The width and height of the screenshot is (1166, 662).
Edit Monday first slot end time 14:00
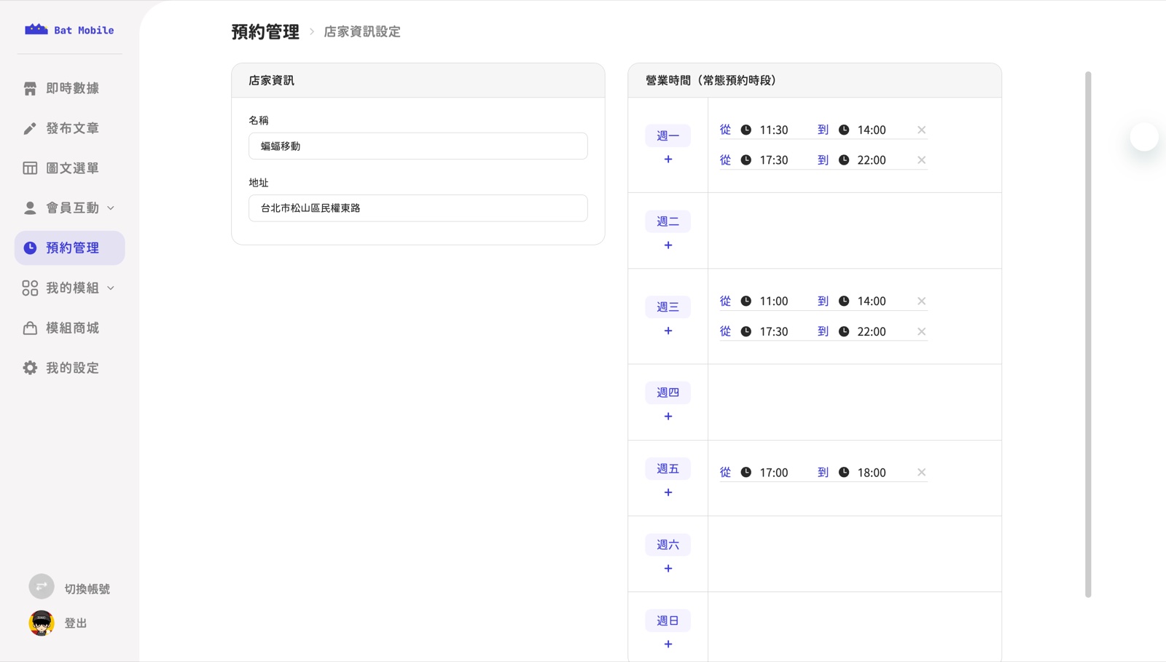(x=872, y=130)
